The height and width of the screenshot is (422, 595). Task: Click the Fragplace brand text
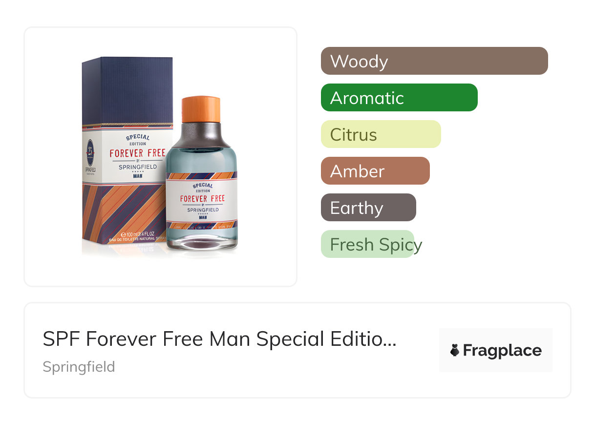[x=502, y=350]
